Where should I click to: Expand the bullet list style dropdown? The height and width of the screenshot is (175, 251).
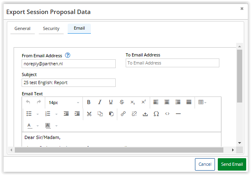pos(38,114)
